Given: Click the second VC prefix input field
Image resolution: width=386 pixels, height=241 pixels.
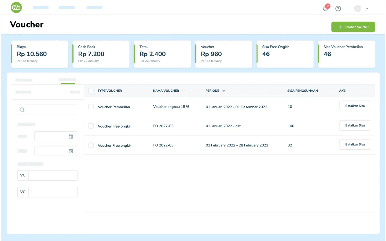Looking at the screenshot, I should [x=53, y=192].
